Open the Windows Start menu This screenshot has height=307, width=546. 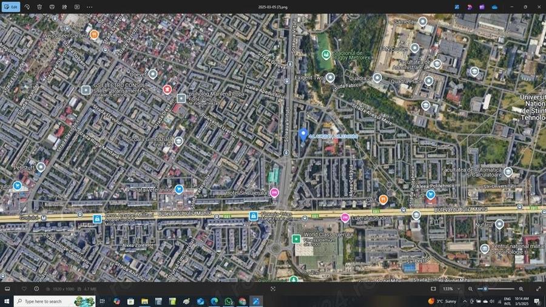tap(7, 301)
